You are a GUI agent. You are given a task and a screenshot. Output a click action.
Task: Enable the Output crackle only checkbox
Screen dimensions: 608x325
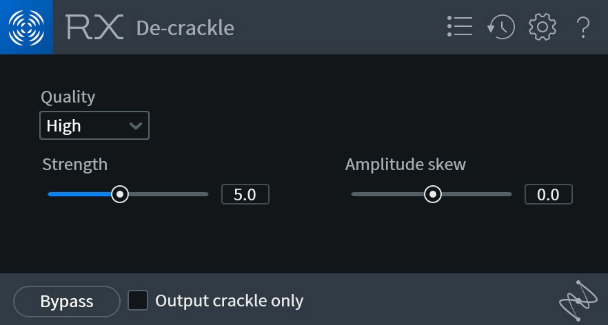pos(138,301)
